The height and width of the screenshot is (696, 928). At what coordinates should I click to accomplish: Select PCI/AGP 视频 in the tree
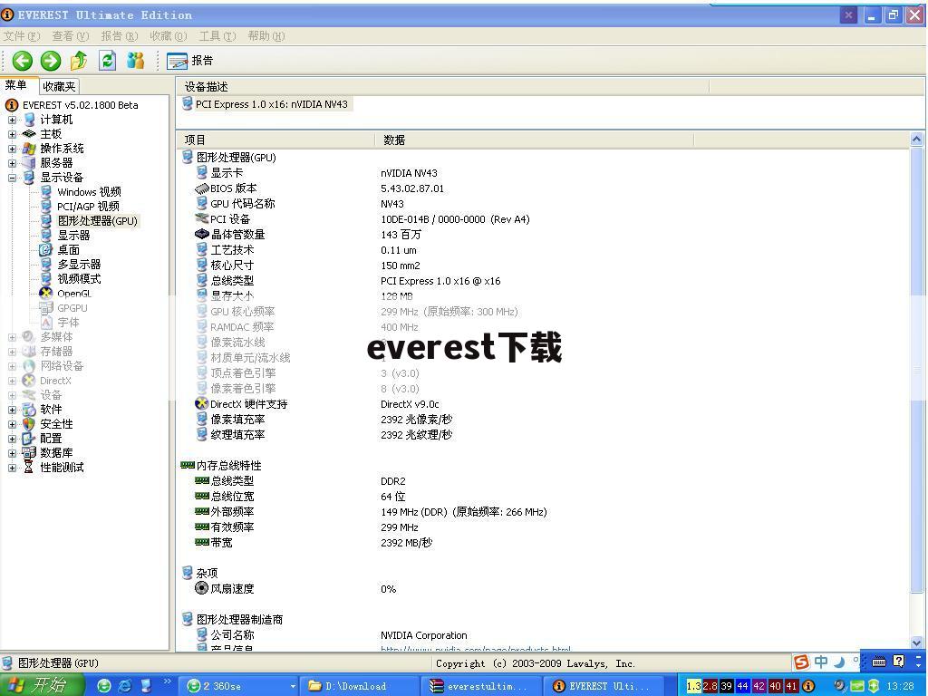(x=88, y=206)
